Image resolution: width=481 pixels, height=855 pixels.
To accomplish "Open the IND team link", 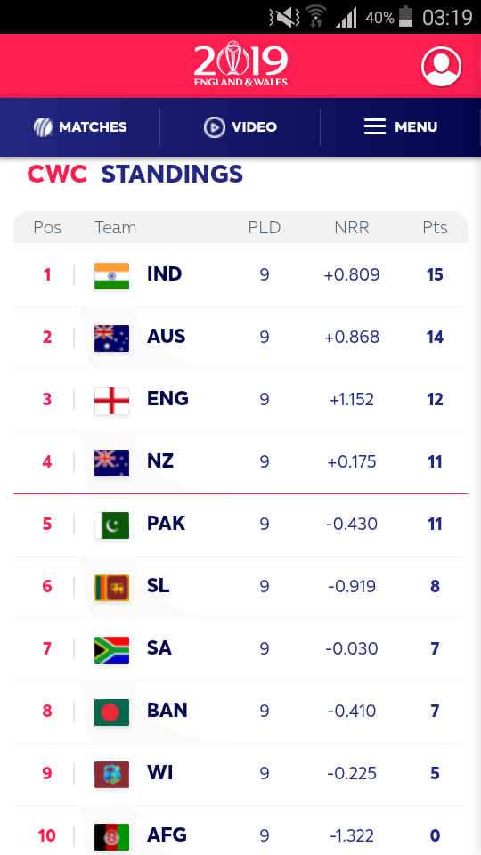I will tap(164, 273).
